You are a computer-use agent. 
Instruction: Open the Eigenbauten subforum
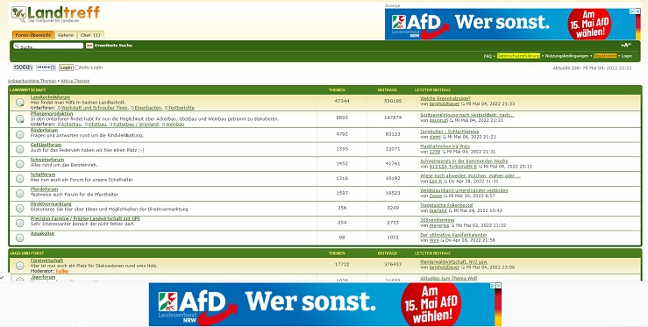coord(148,108)
